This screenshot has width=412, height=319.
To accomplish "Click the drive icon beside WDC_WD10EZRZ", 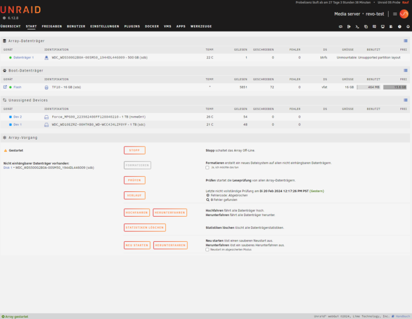I will (x=46, y=125).
